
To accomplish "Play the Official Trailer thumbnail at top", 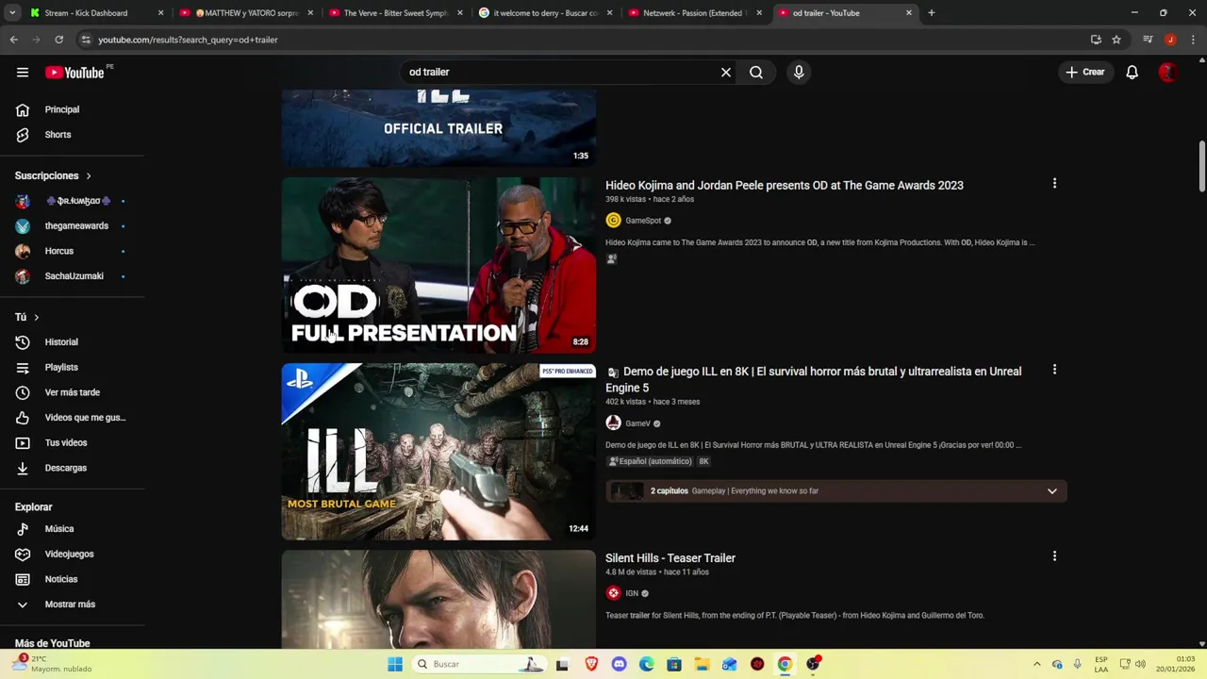I will (x=438, y=128).
